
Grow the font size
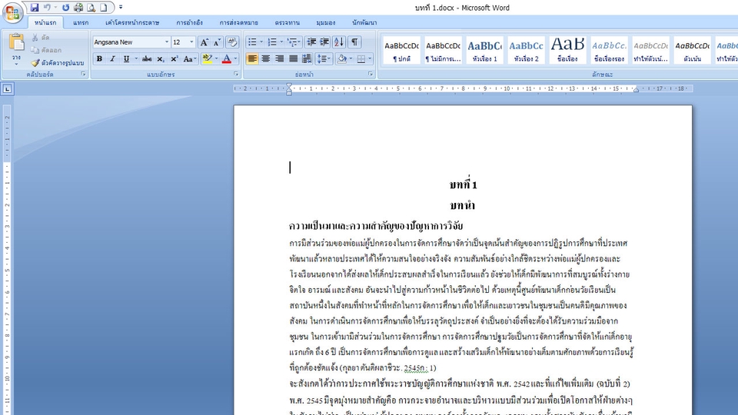[204, 42]
